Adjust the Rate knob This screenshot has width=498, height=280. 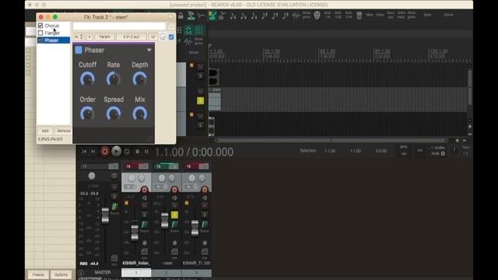pos(114,79)
